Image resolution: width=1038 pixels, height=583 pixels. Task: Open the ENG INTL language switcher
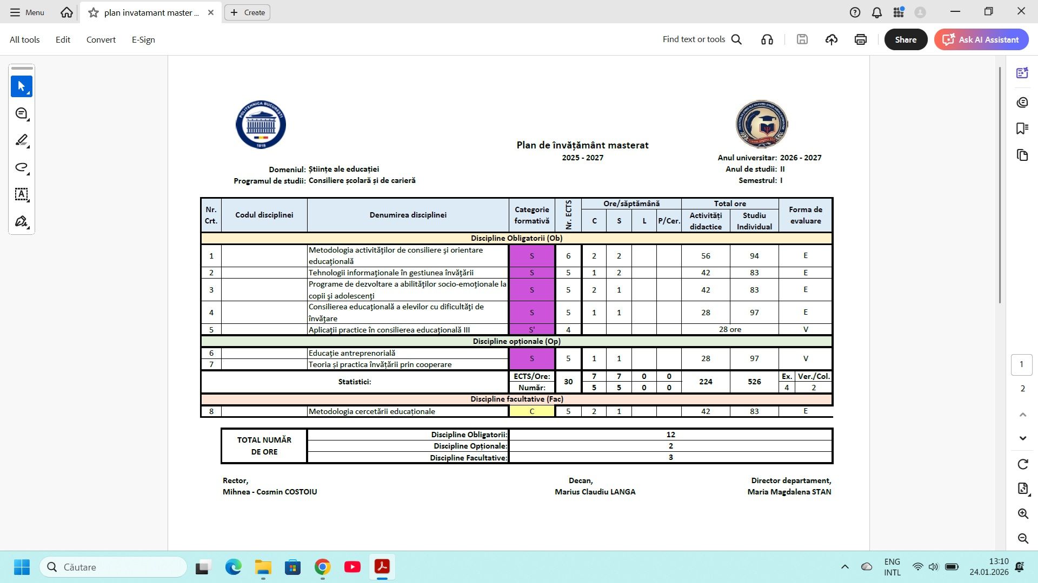click(x=891, y=566)
